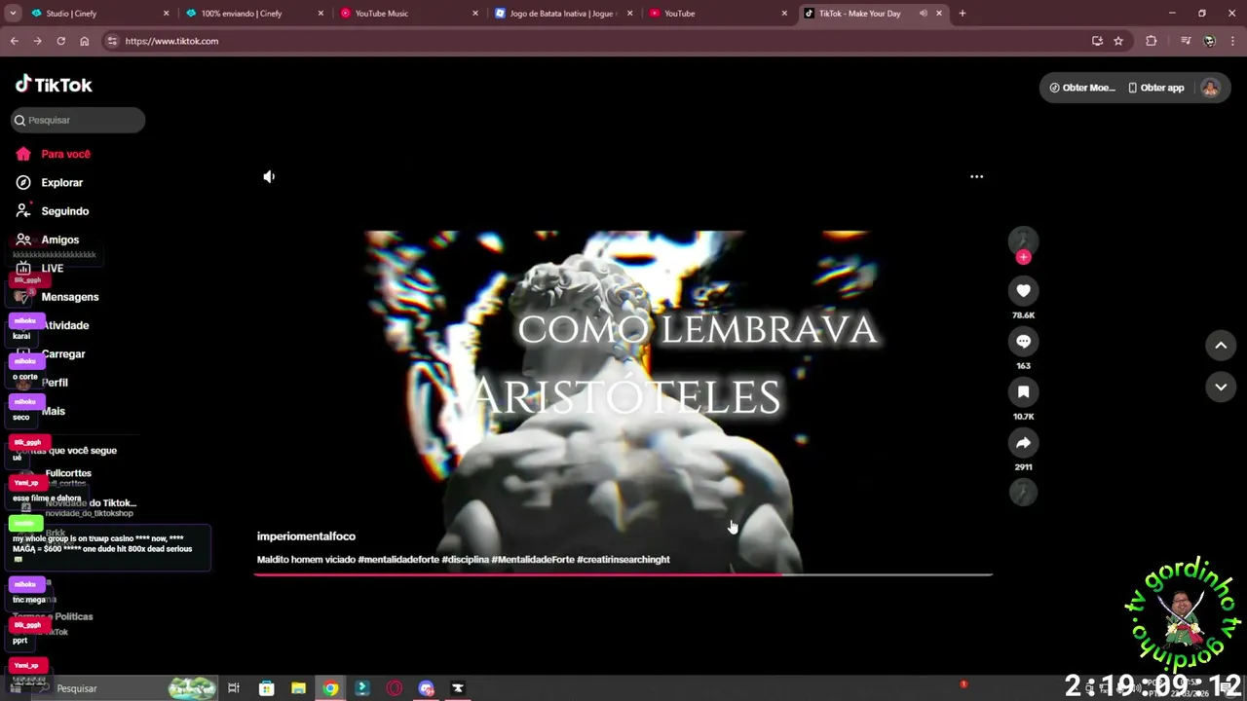Screen dimensions: 1247x701
Task: Switch to YouTube Music tab
Action: [409, 14]
